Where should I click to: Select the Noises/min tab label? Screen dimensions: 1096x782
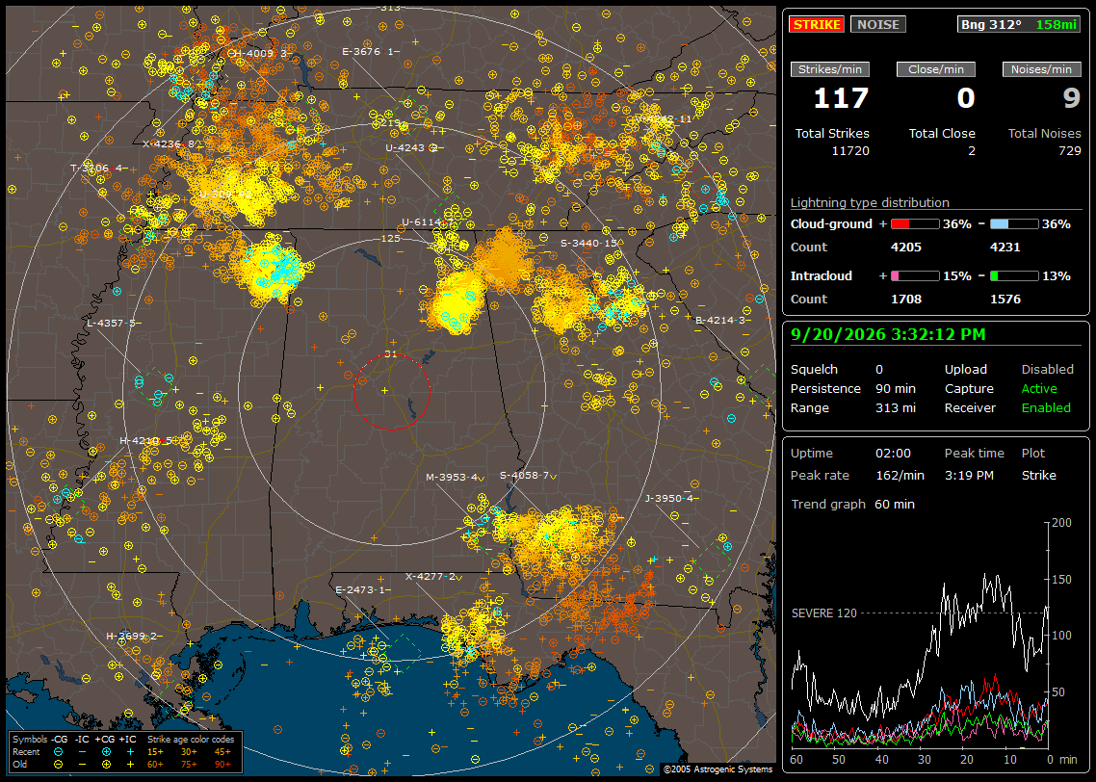[1041, 69]
